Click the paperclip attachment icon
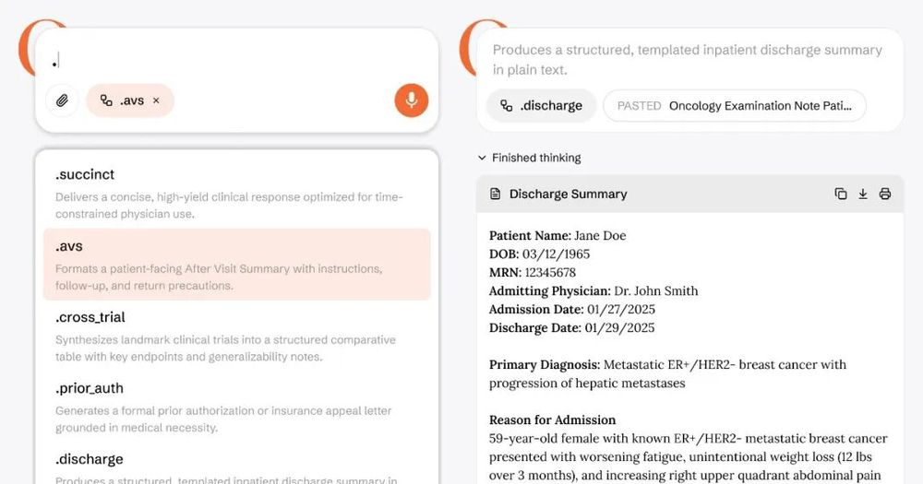923x484 pixels. point(62,100)
